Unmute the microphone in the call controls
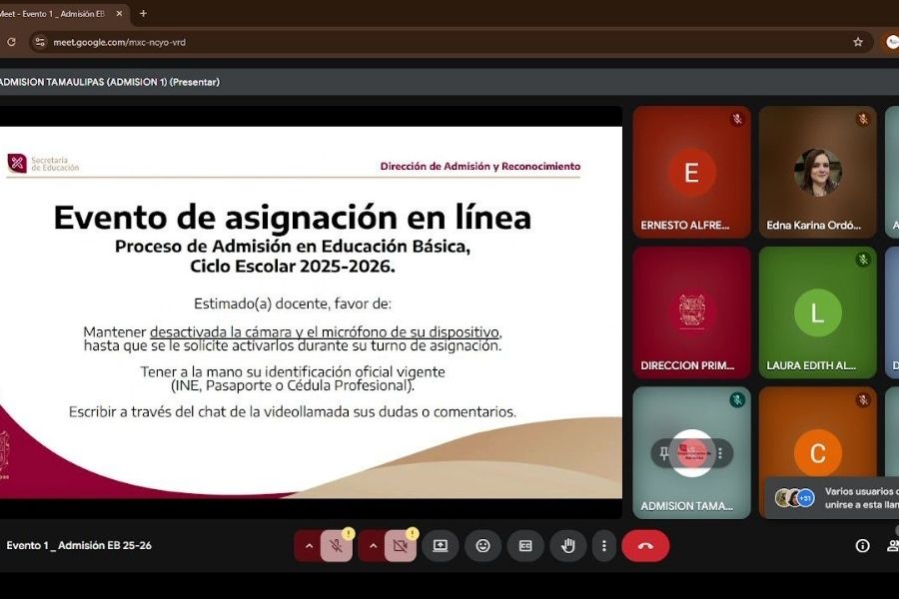Screen dimensions: 899x599 coord(337,546)
